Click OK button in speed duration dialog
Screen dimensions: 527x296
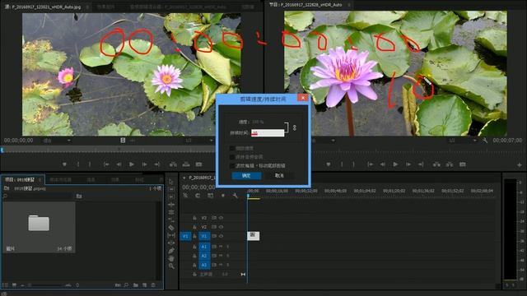(246, 175)
